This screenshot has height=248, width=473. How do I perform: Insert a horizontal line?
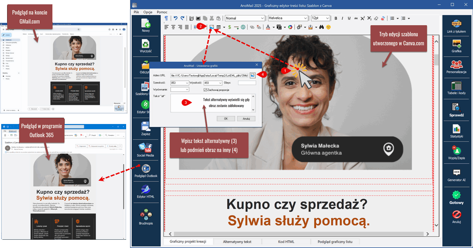(x=236, y=27)
